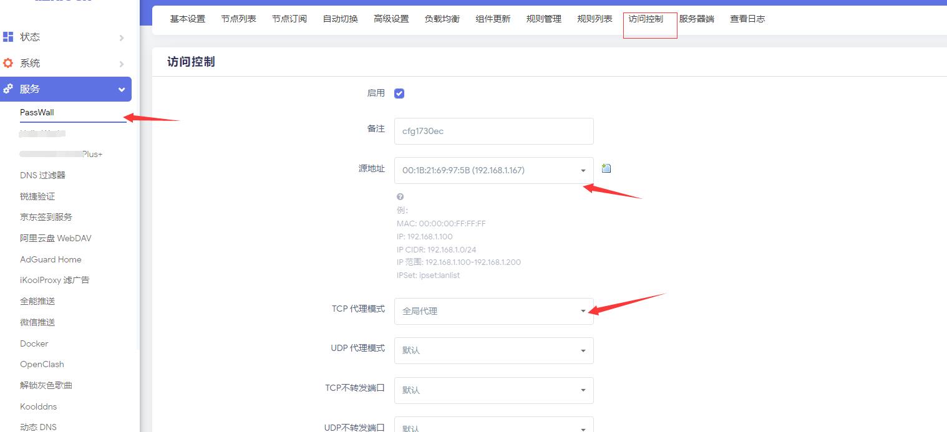
Task: Open 锐捷验证 in the sidebar
Action: 37,196
